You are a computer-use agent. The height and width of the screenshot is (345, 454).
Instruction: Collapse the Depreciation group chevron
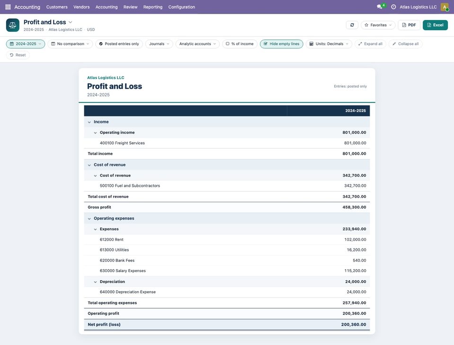(95, 282)
